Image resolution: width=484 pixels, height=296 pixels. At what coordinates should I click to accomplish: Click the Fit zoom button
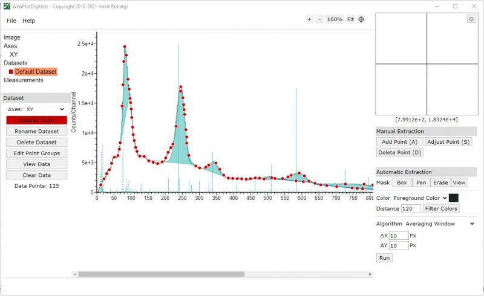(350, 19)
